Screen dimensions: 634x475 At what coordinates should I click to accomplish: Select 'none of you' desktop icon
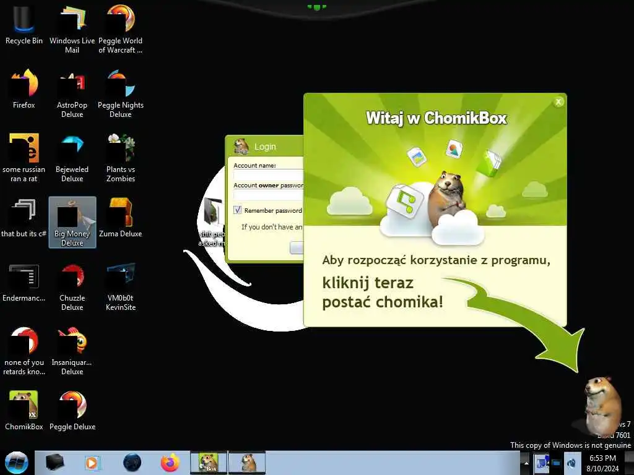[x=24, y=351]
